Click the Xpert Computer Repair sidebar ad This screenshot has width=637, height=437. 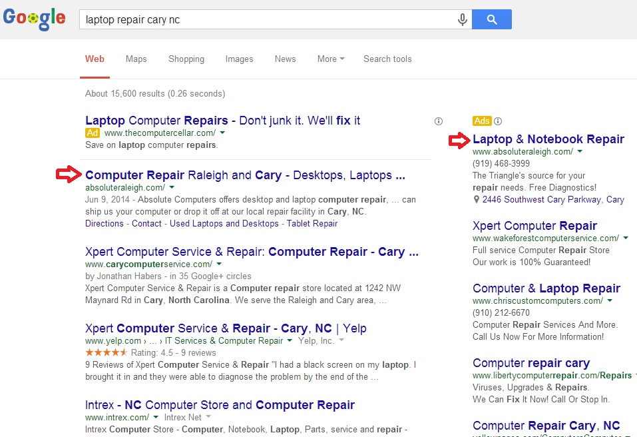[x=534, y=226]
